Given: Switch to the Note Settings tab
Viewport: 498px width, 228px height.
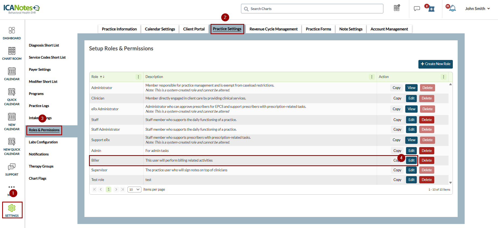Looking at the screenshot, I should [351, 29].
